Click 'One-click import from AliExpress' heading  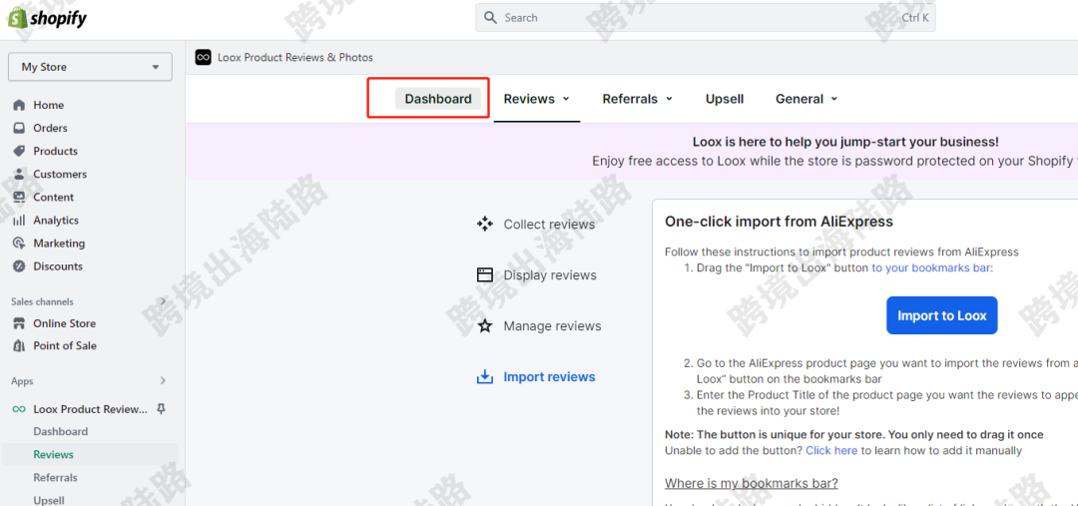779,222
